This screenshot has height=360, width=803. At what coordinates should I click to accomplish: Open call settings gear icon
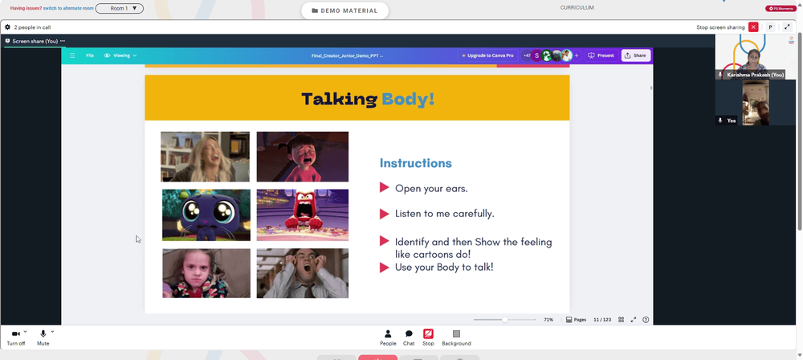pyautogui.click(x=7, y=27)
